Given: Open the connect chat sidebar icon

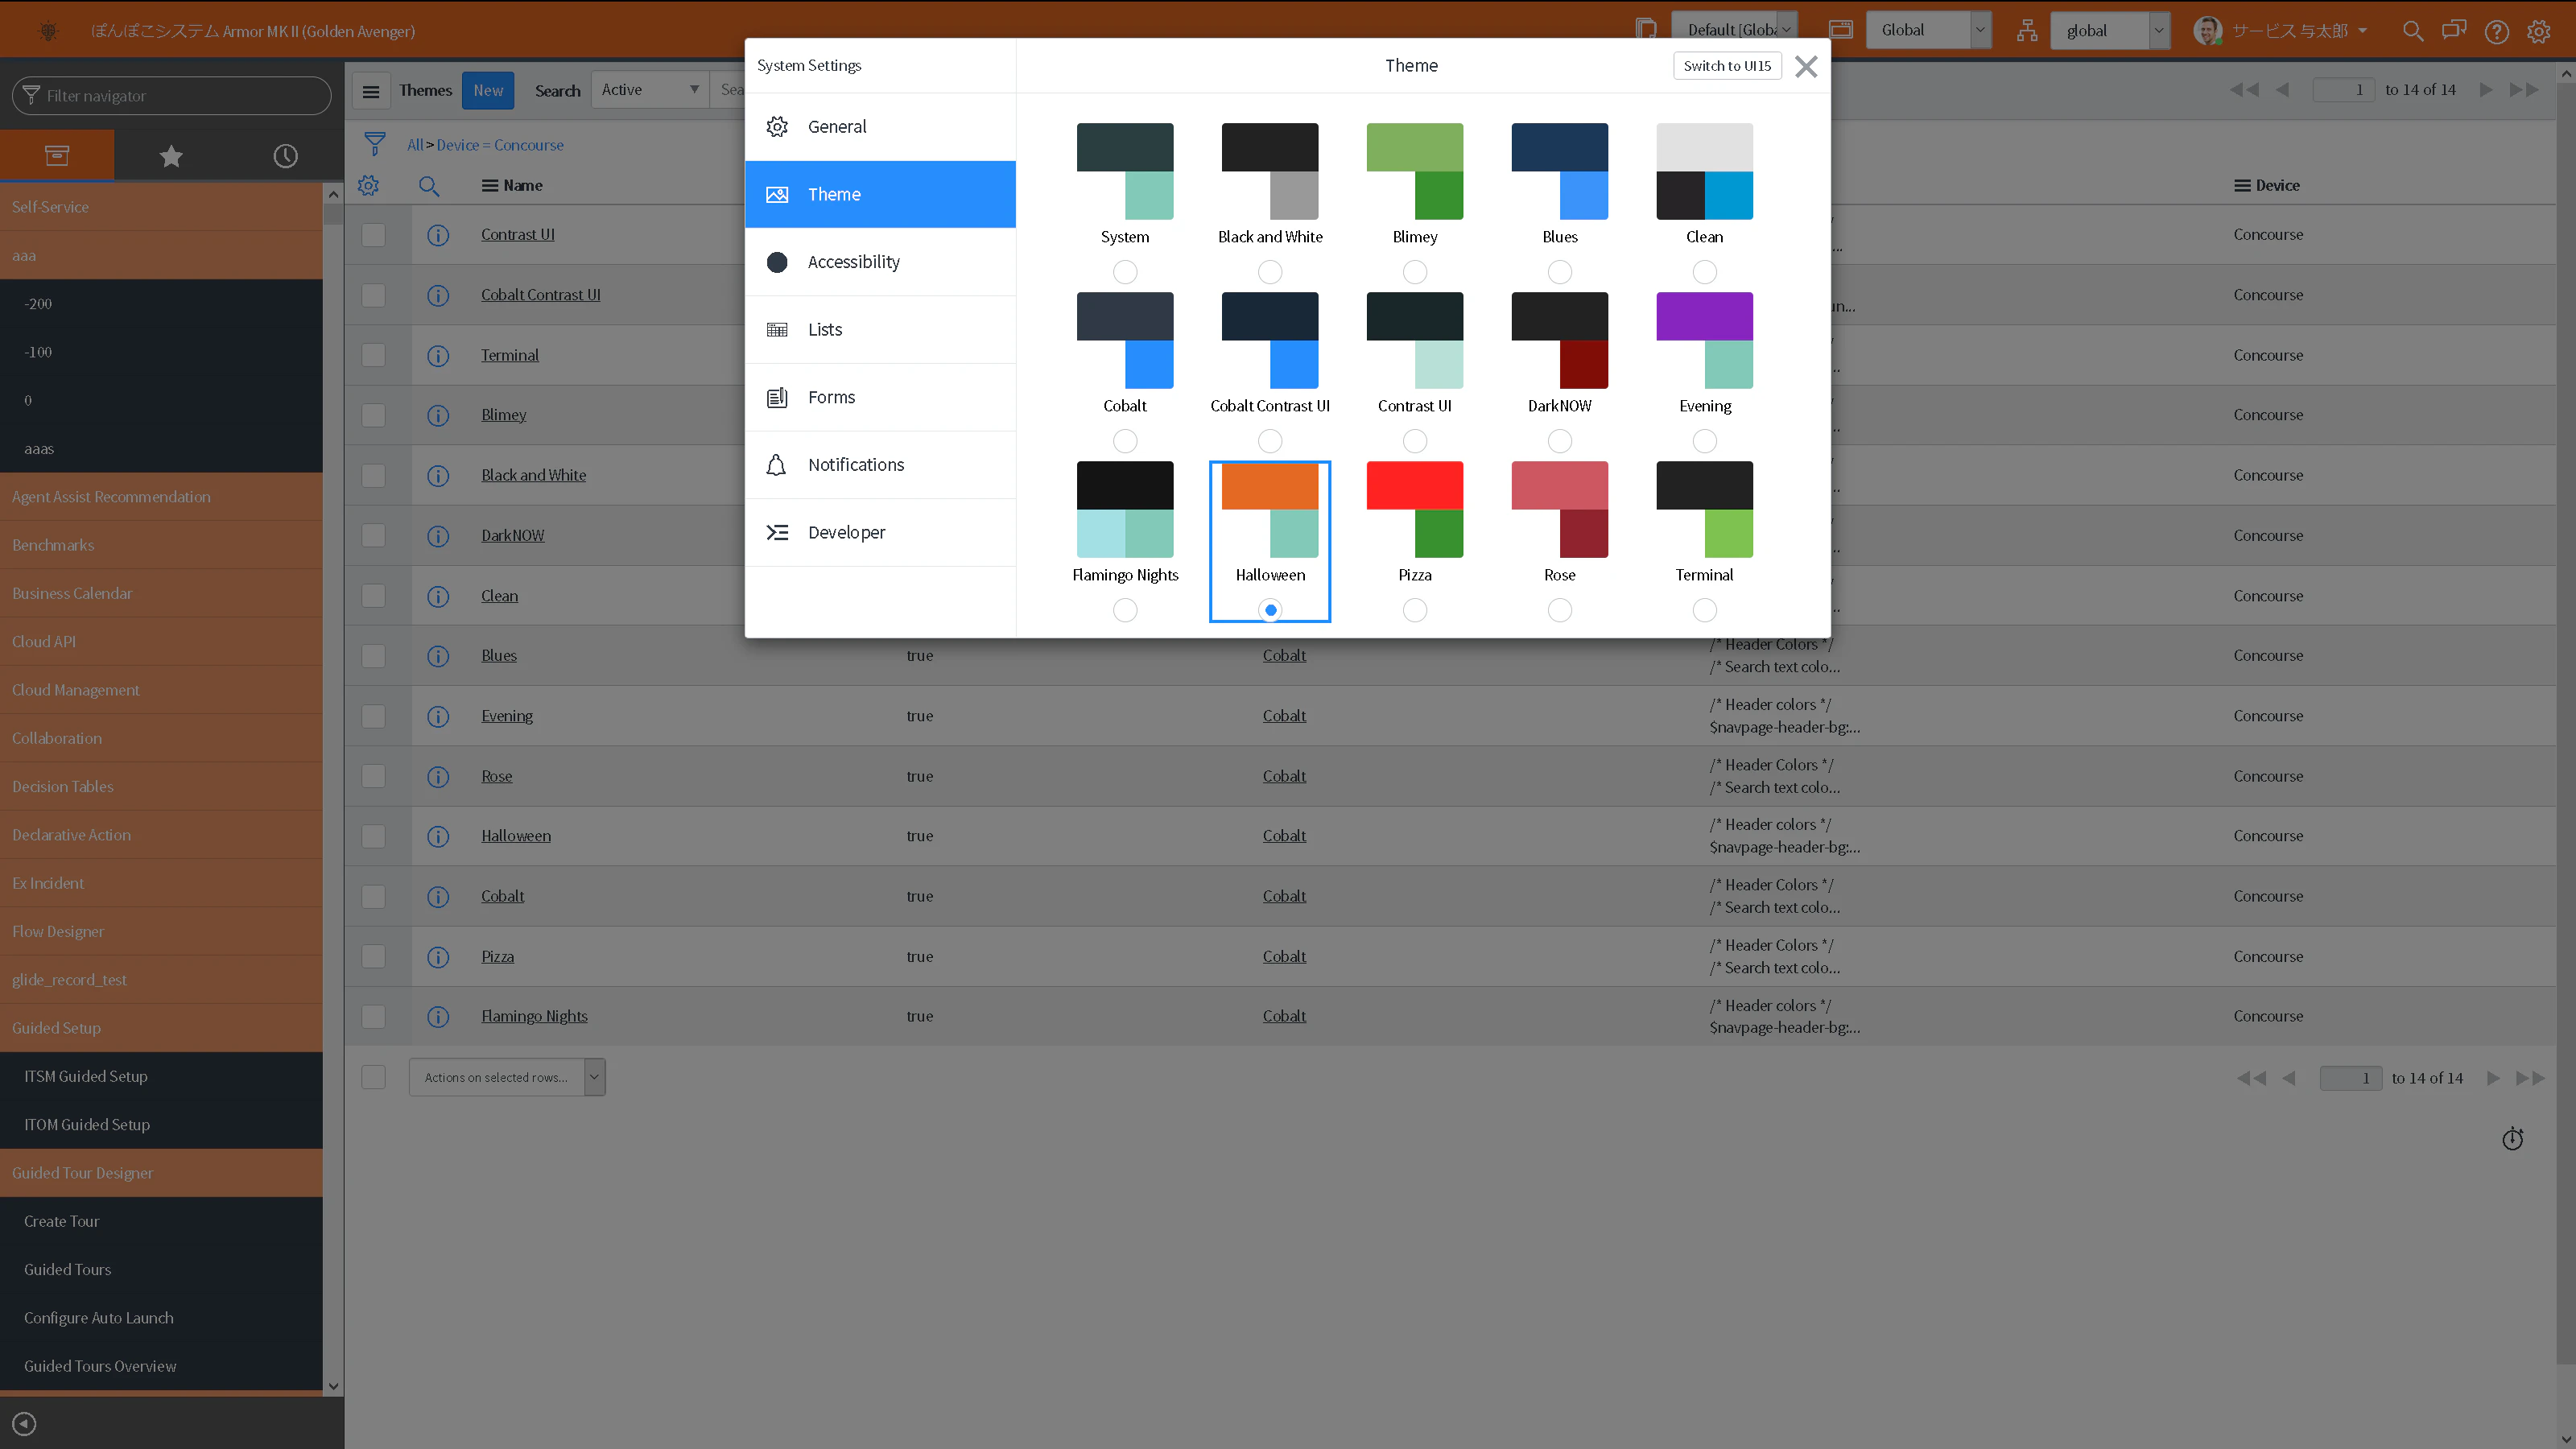Looking at the screenshot, I should tap(2454, 31).
